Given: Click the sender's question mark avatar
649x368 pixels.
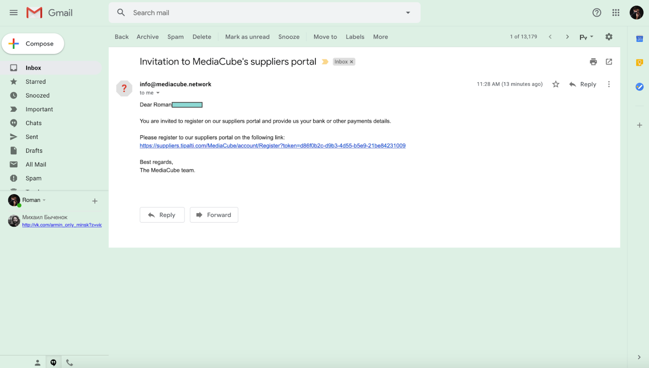Looking at the screenshot, I should point(124,88).
